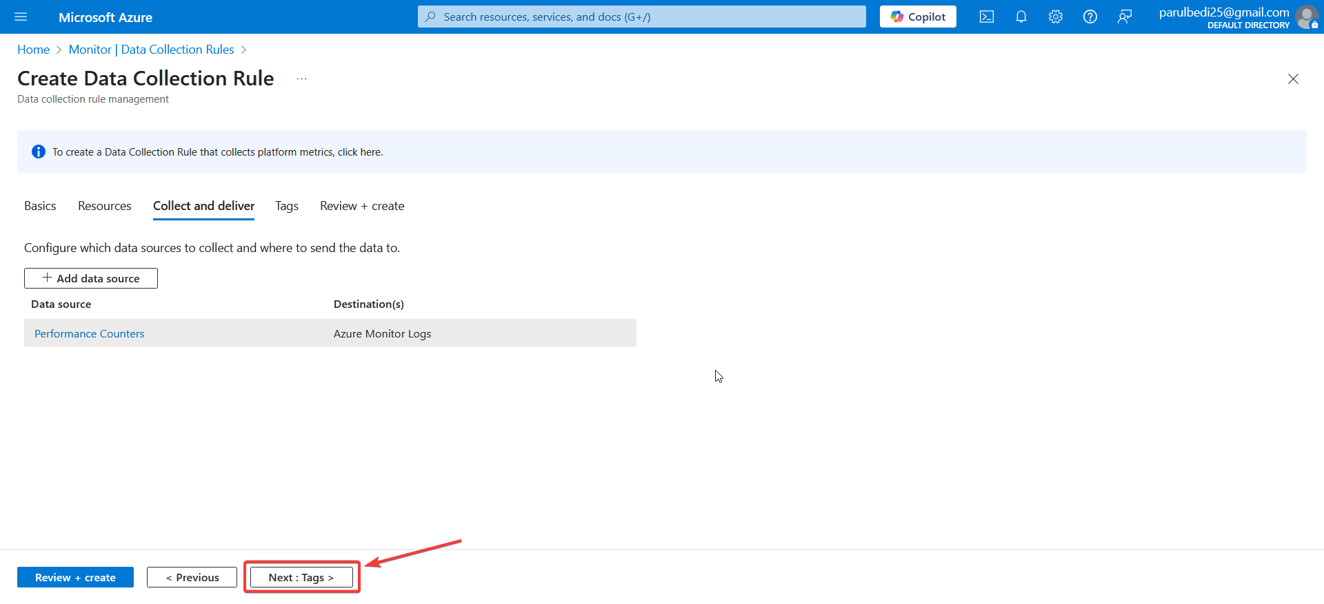The height and width of the screenshot is (604, 1324).
Task: Click Add data source button
Action: pos(91,278)
